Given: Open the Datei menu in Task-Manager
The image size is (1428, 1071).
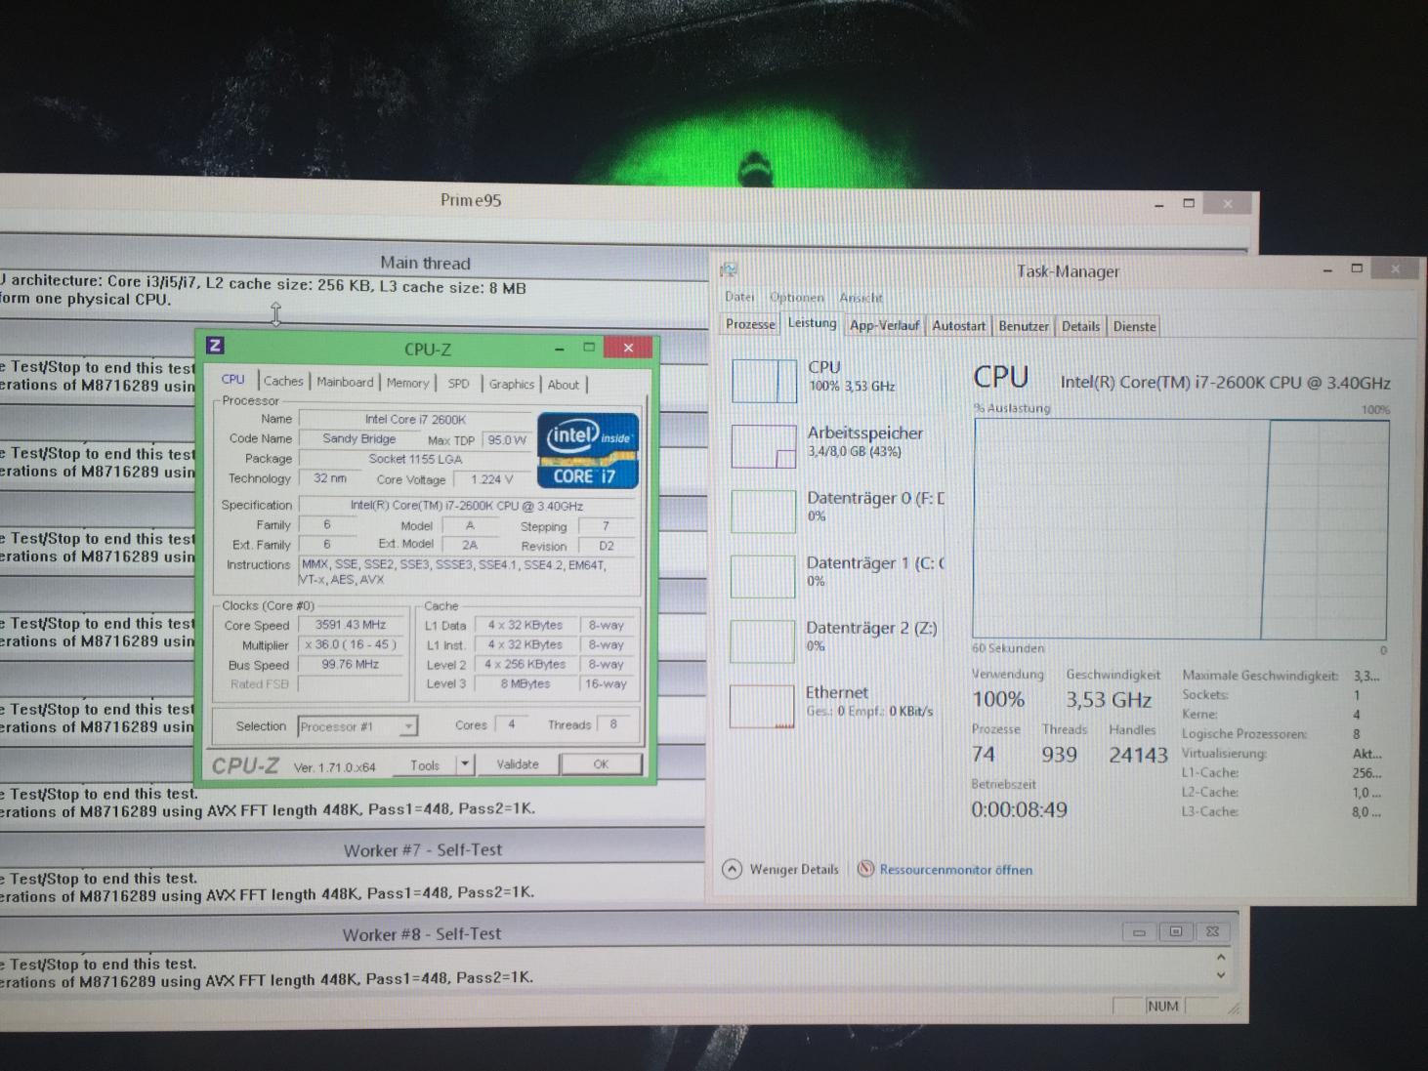Looking at the screenshot, I should coord(739,297).
